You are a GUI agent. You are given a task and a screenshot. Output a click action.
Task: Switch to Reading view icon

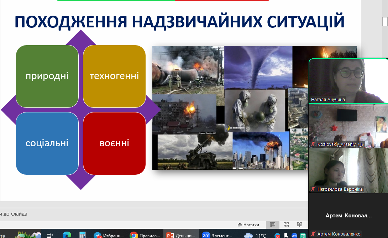(x=299, y=224)
